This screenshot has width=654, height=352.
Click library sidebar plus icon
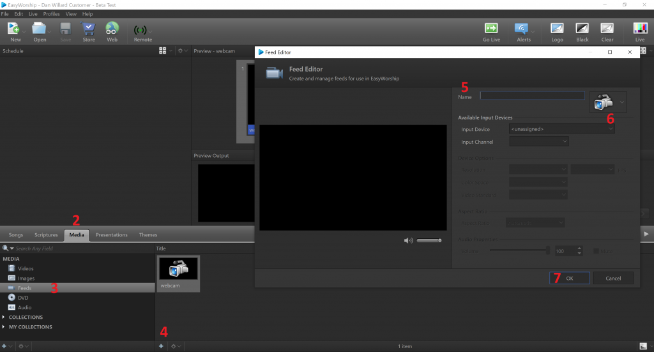click(x=4, y=346)
